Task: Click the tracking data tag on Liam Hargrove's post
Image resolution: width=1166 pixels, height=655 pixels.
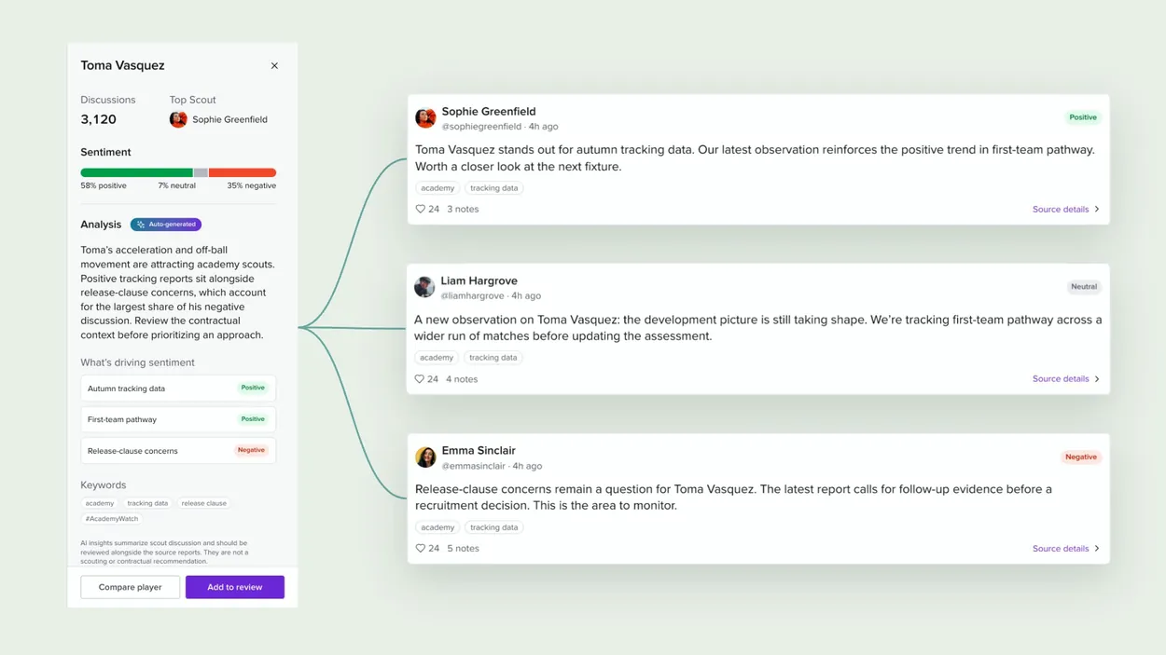Action: pyautogui.click(x=493, y=358)
